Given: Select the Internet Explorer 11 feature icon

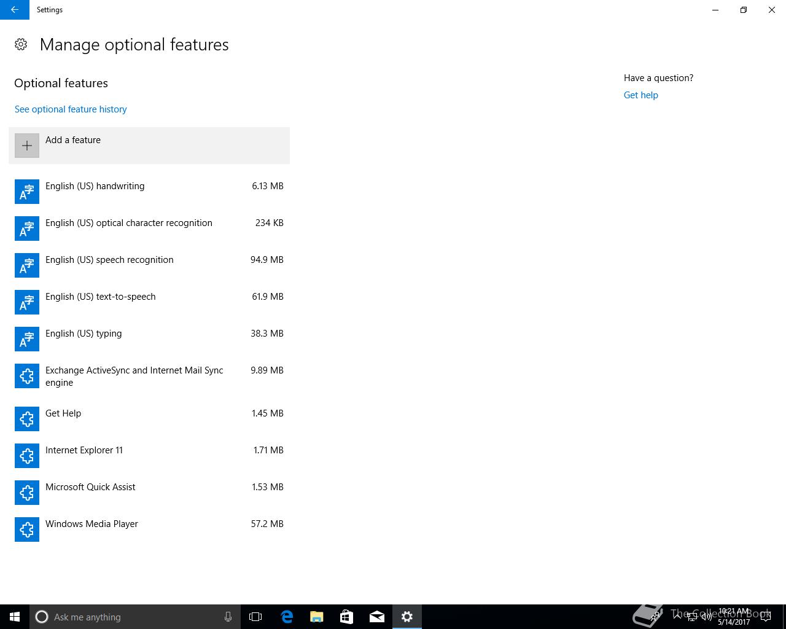Looking at the screenshot, I should (x=27, y=456).
